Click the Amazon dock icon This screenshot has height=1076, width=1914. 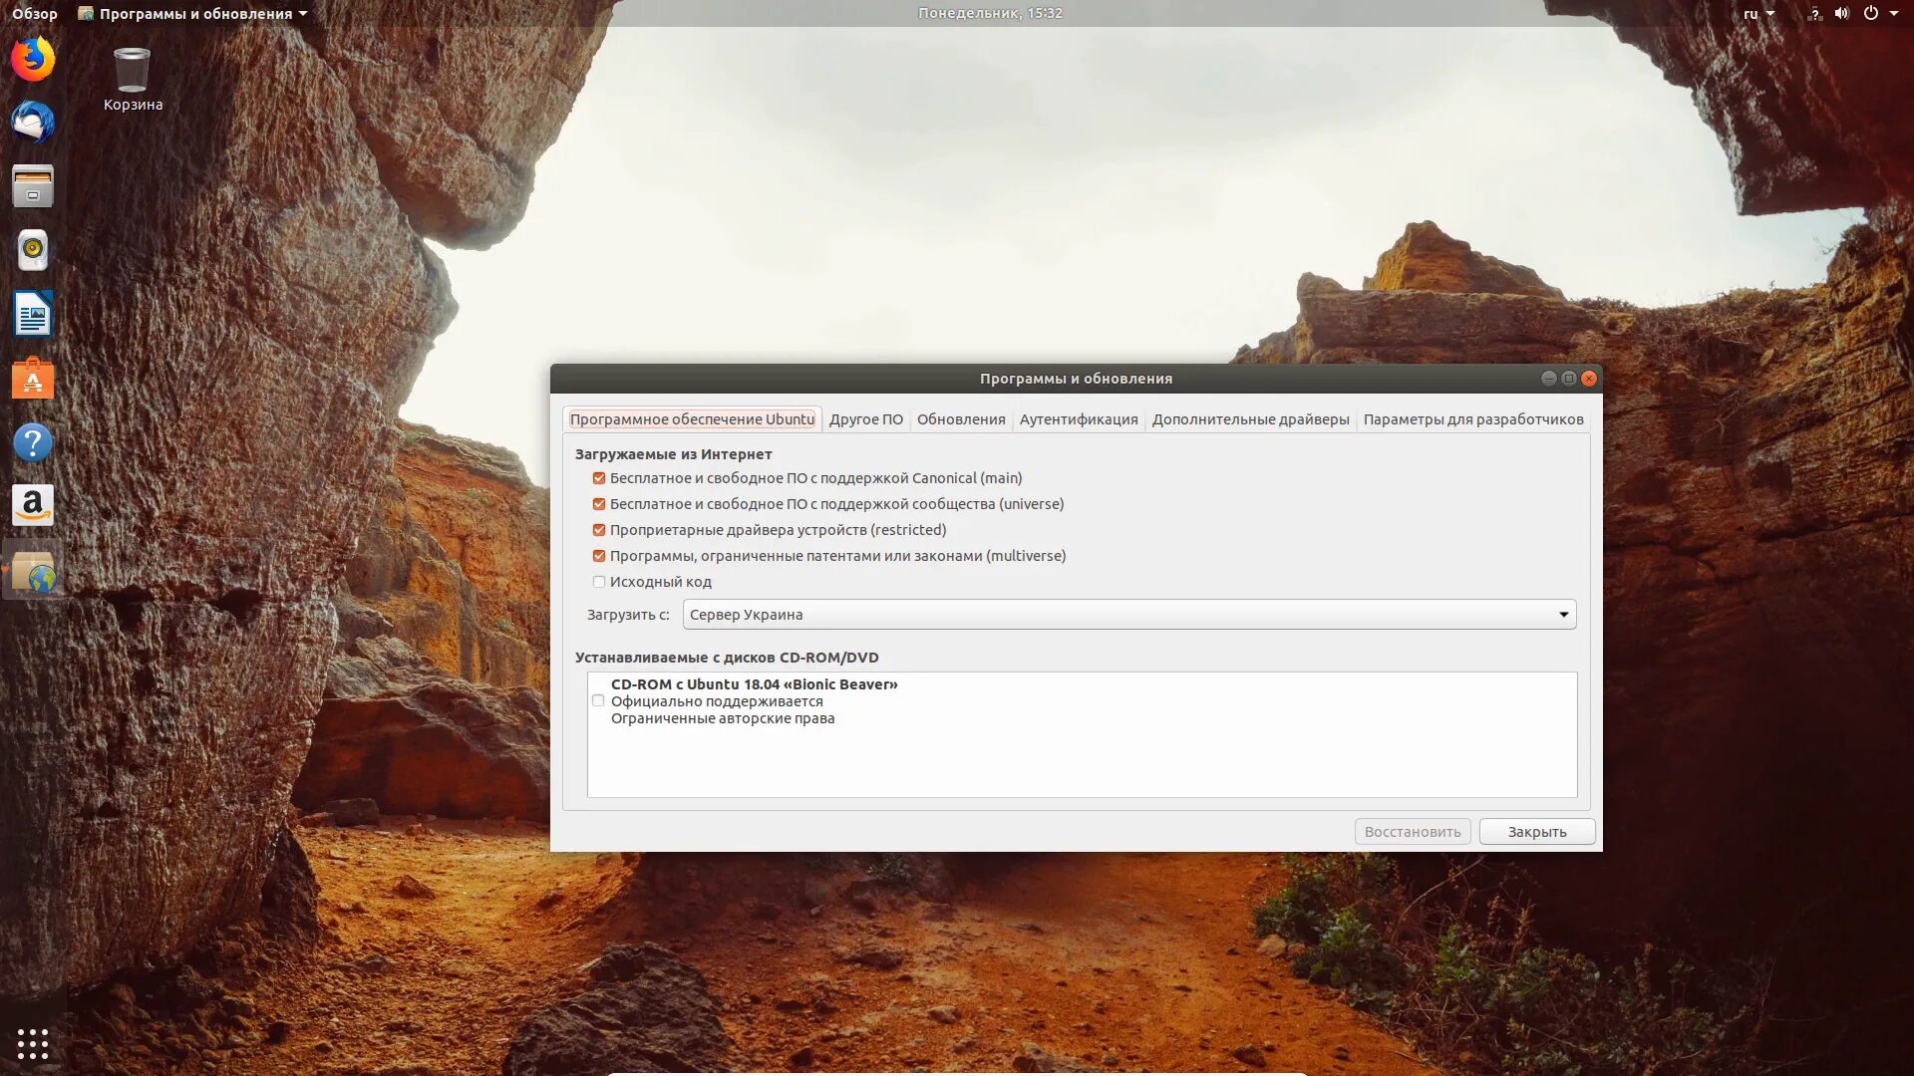33,506
